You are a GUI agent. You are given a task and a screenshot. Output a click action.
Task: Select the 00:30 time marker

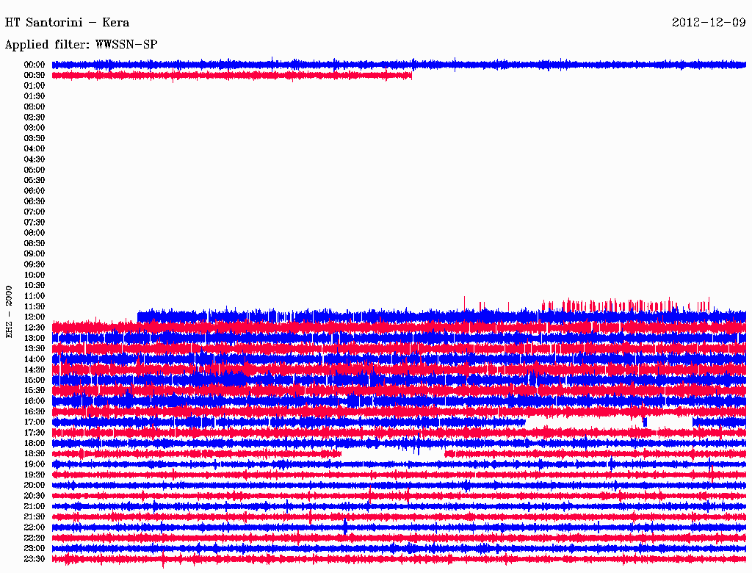35,75
